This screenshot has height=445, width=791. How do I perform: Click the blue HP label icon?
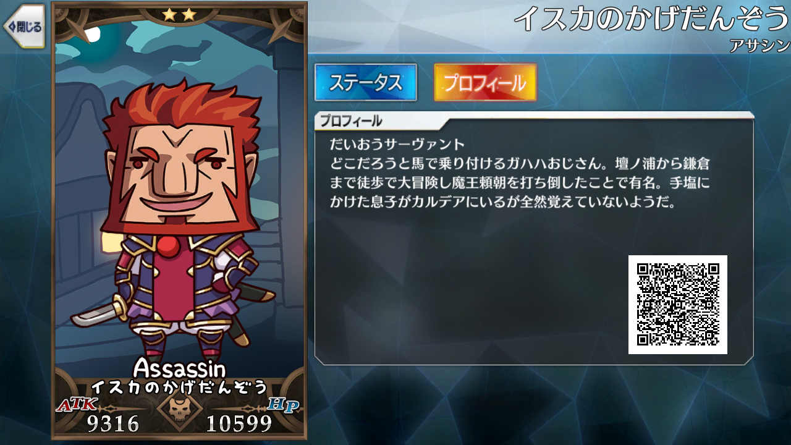pos(284,405)
